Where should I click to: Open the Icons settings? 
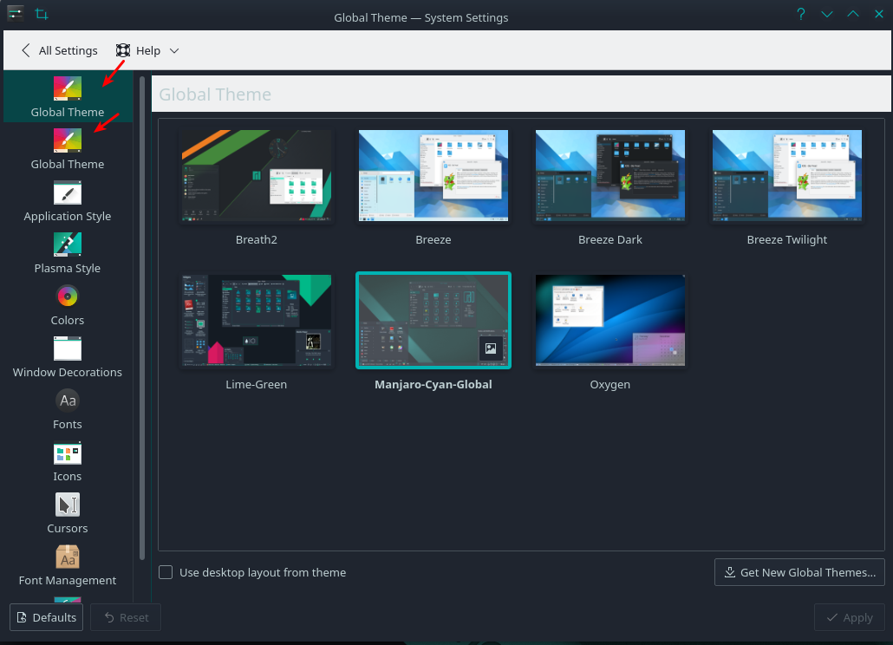pos(68,461)
